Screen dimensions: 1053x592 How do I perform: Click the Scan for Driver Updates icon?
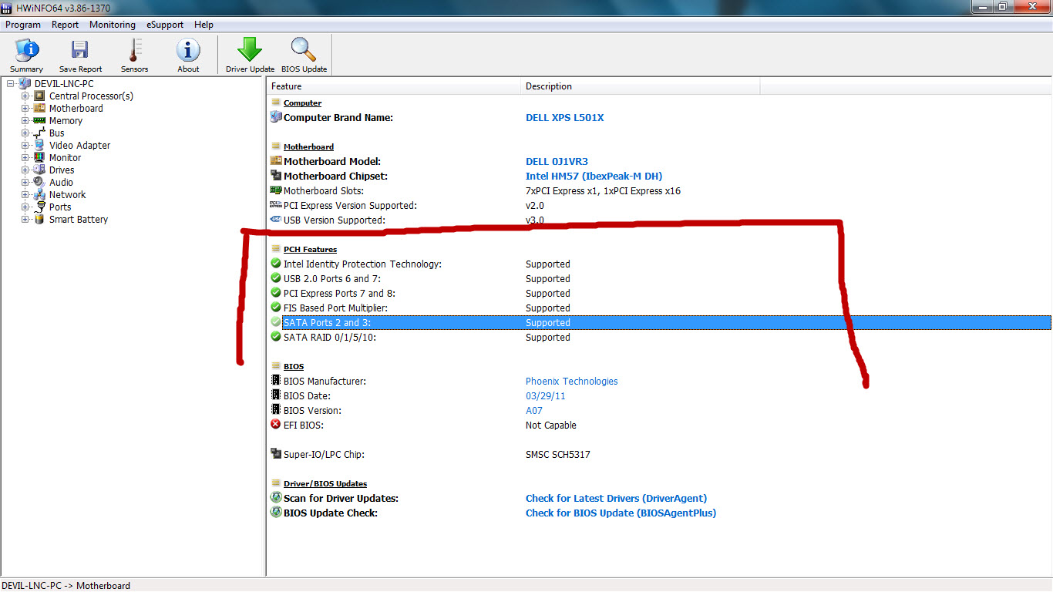[276, 498]
